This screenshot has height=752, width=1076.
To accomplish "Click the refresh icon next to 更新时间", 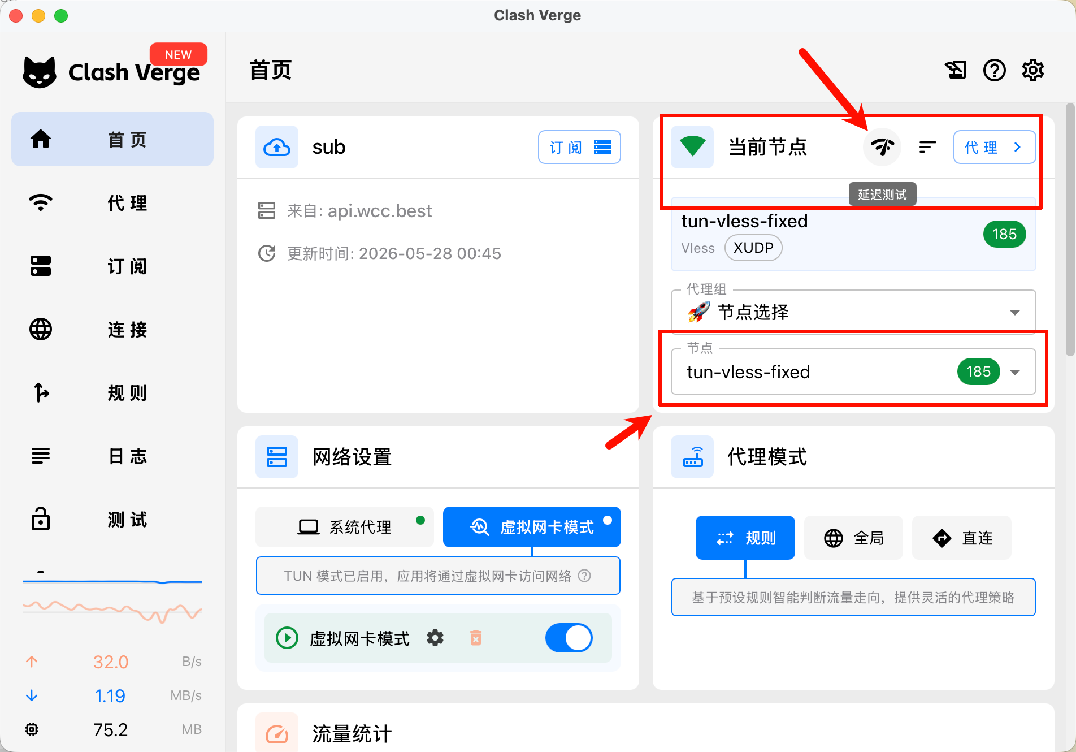I will [x=267, y=253].
